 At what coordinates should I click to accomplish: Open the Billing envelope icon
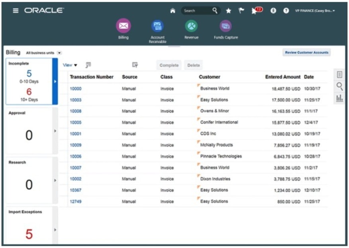coord(124,26)
